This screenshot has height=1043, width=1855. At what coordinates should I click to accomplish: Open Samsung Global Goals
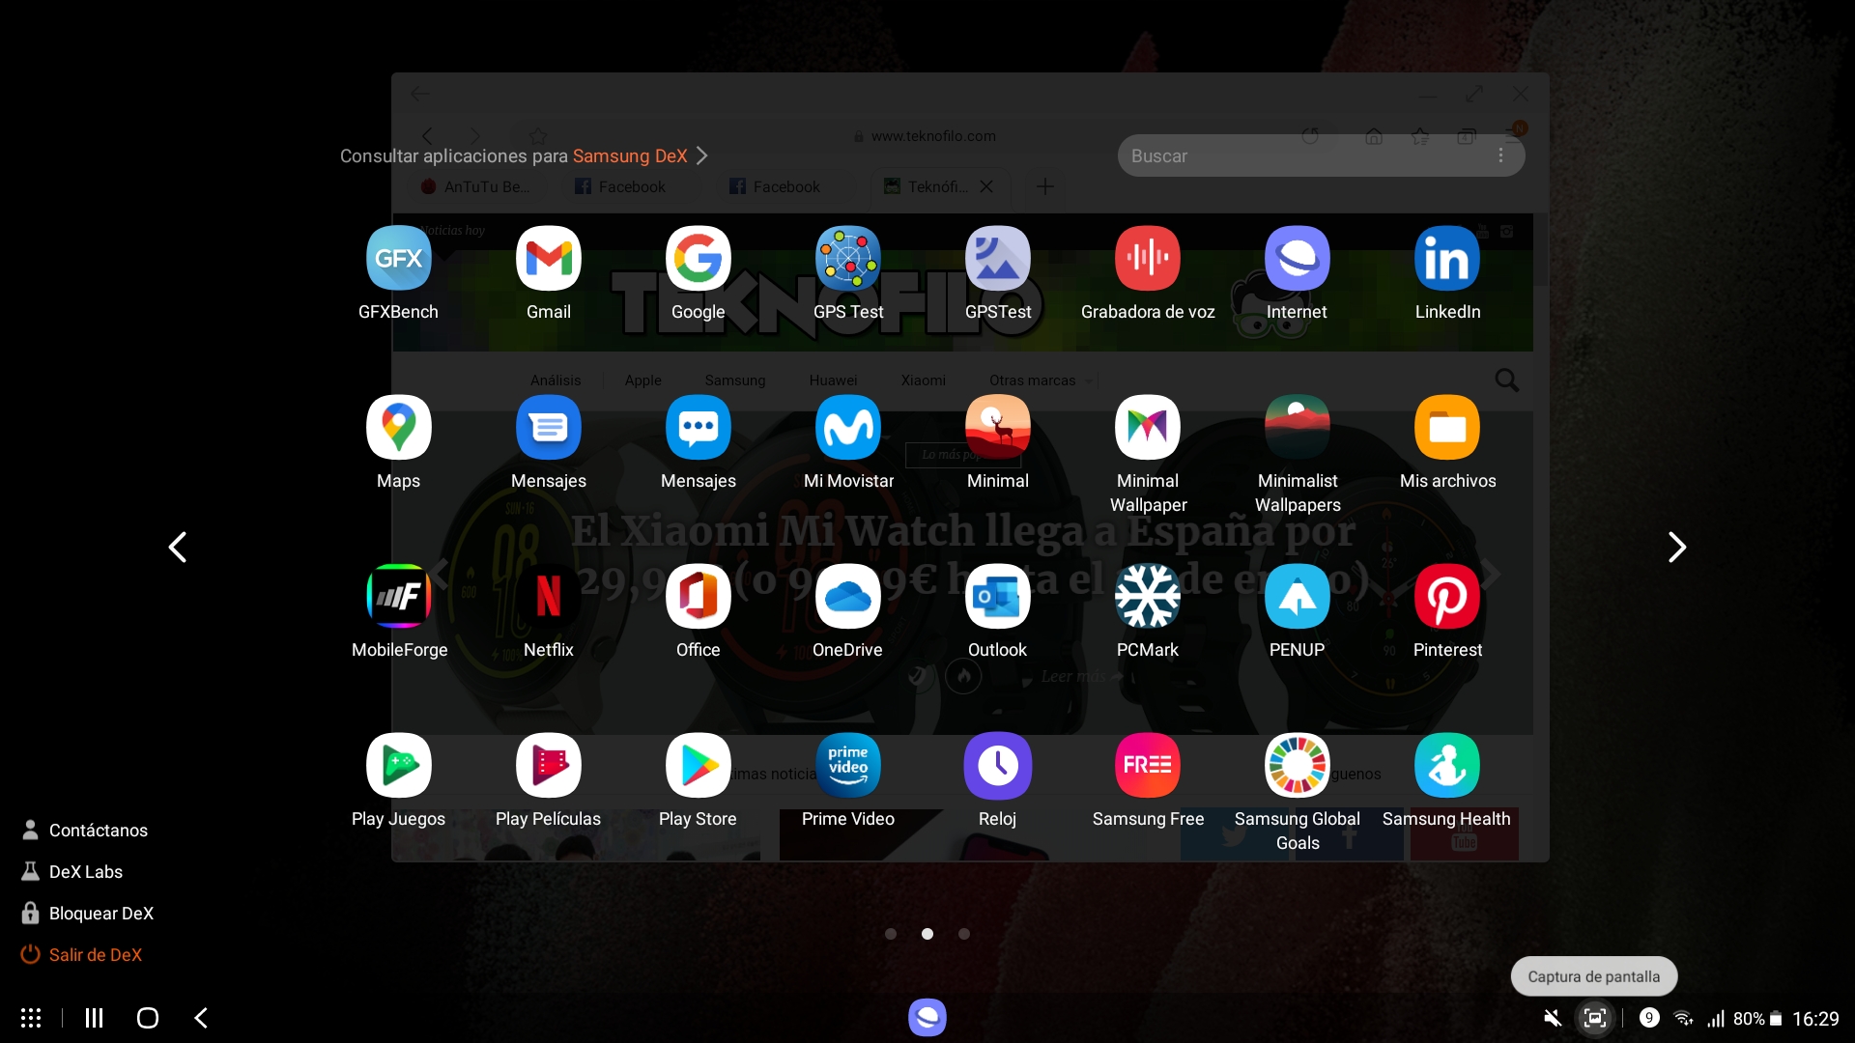[x=1297, y=766]
